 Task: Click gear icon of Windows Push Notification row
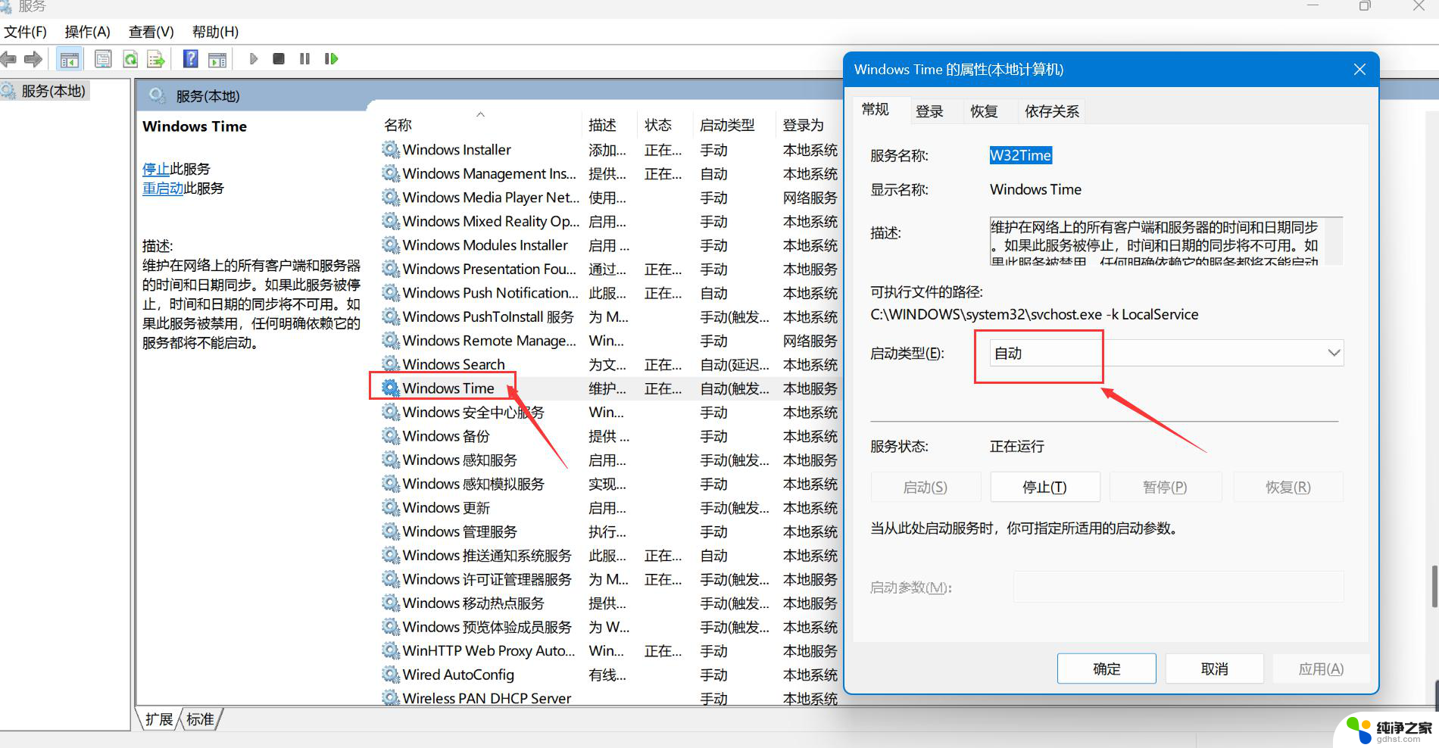click(390, 292)
